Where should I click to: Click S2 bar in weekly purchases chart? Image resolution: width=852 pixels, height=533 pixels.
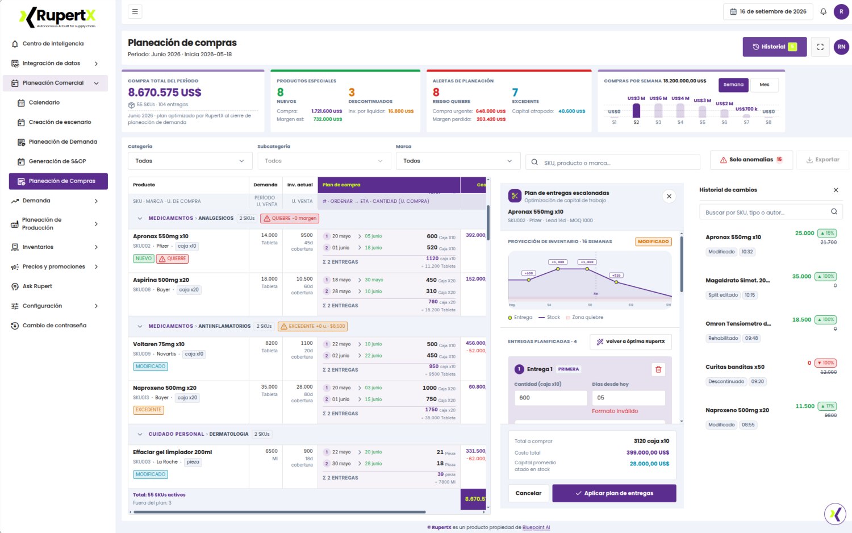(x=636, y=111)
